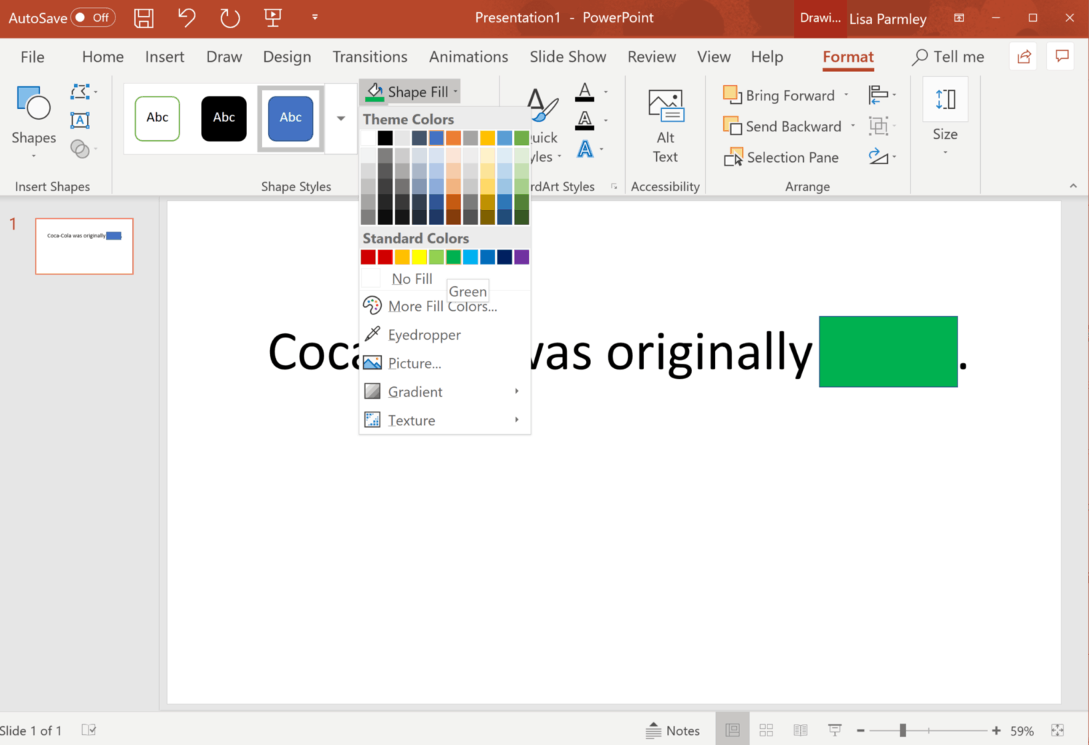
Task: Click the Text Outline letter A icon
Action: click(584, 121)
